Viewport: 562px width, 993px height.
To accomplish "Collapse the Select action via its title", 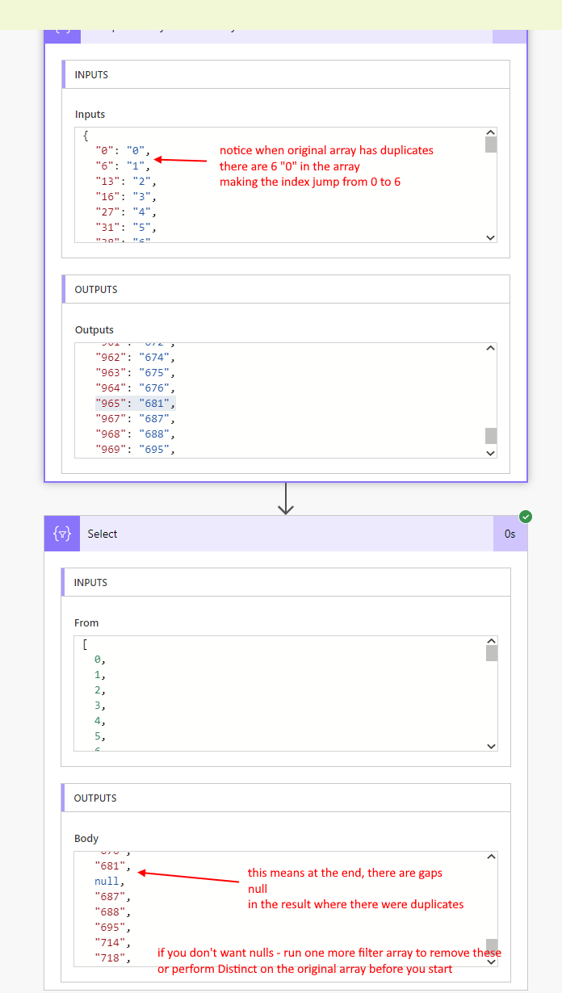I will click(x=103, y=534).
